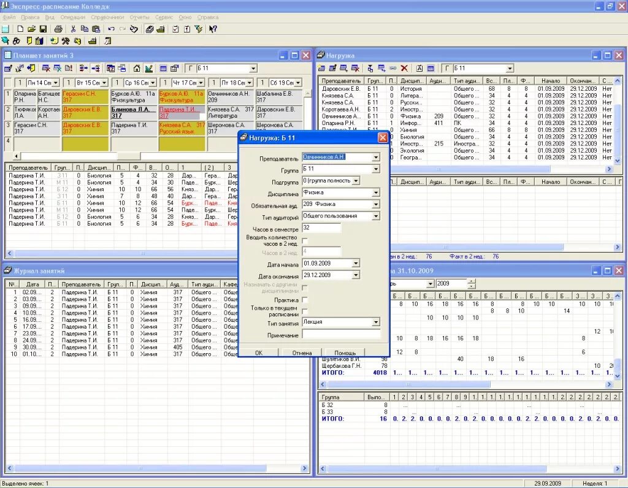
Task: Click the red X delete icon in Нагрузка toolbar
Action: (x=404, y=69)
